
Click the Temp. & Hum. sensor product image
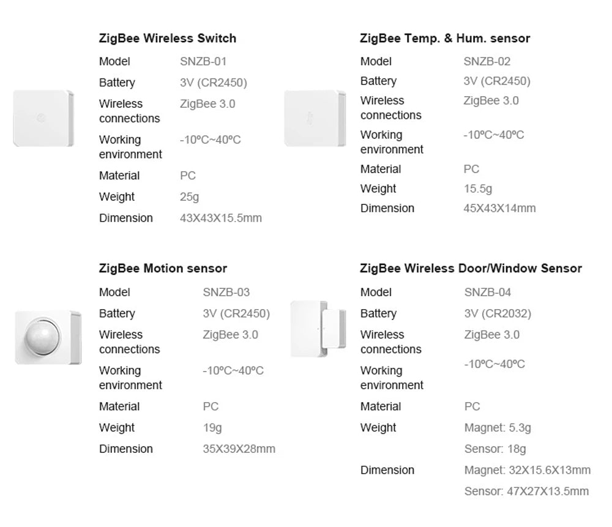pyautogui.click(x=315, y=118)
